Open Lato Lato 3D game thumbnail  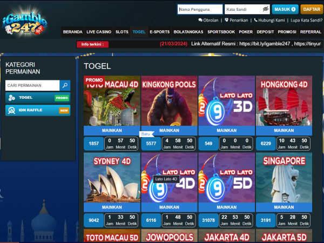[x=227, y=100]
